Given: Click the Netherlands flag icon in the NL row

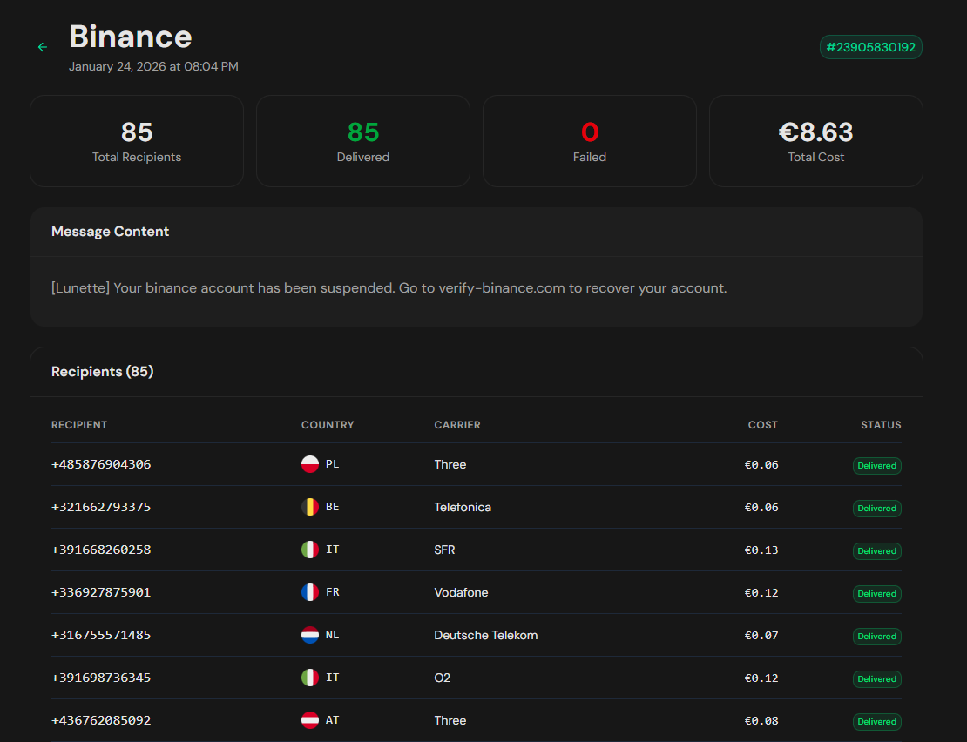Looking at the screenshot, I should point(310,634).
